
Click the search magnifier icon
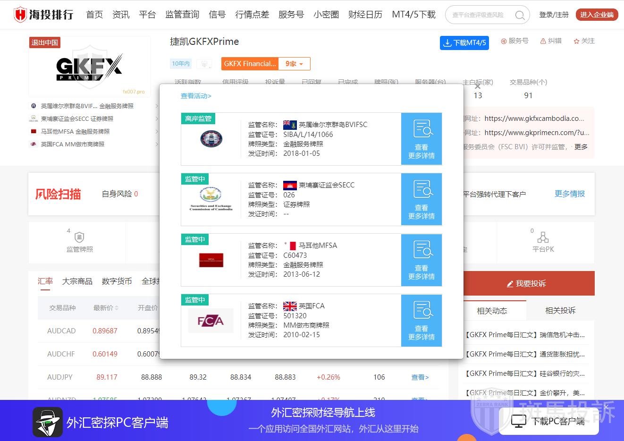(519, 15)
